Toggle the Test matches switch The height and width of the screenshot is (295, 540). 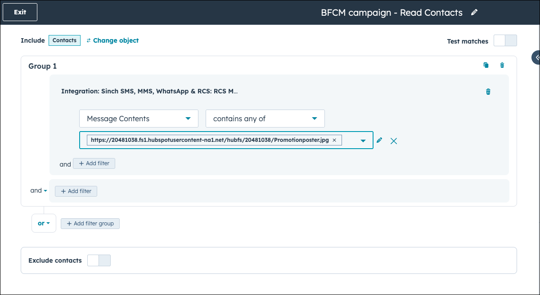click(505, 40)
